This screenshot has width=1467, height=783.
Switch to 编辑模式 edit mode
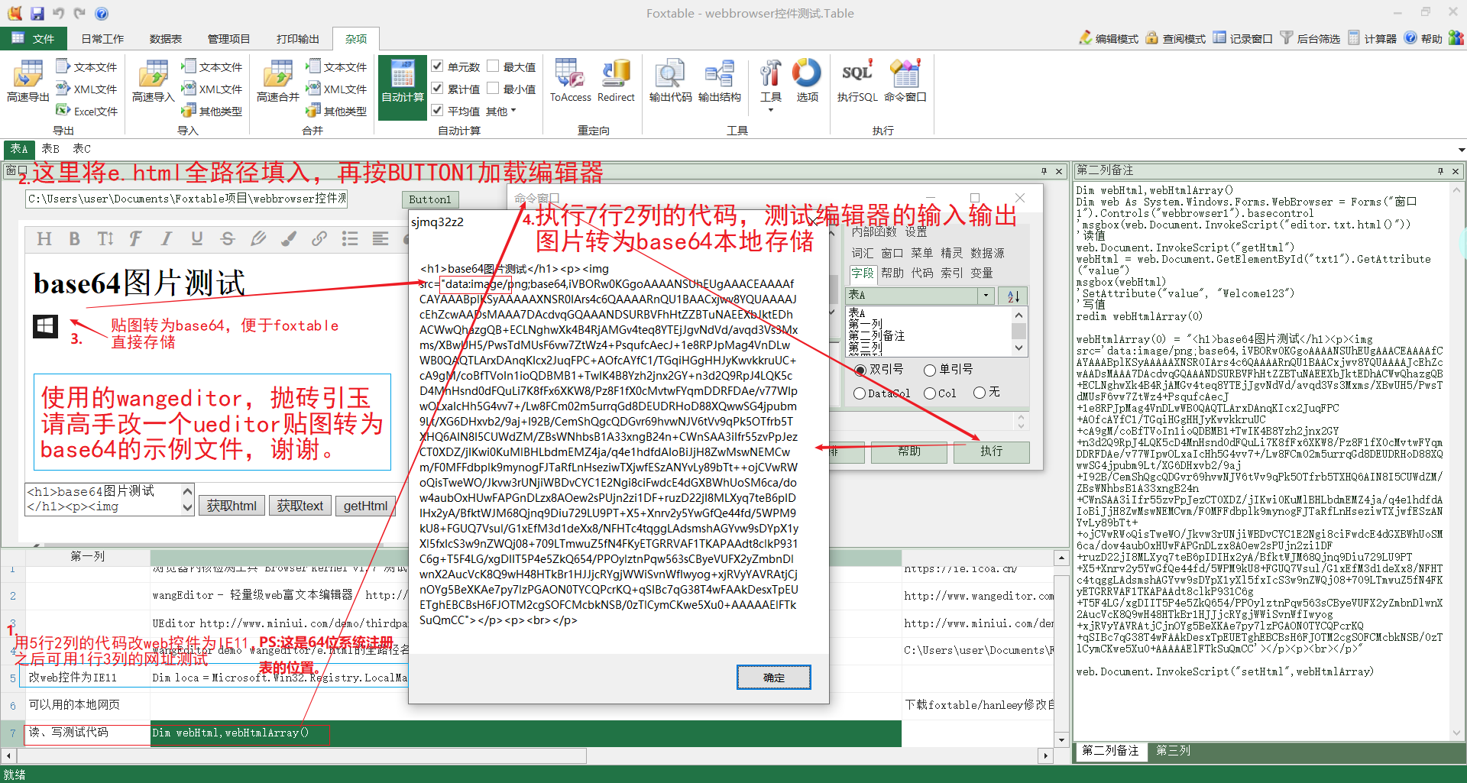tap(1108, 37)
